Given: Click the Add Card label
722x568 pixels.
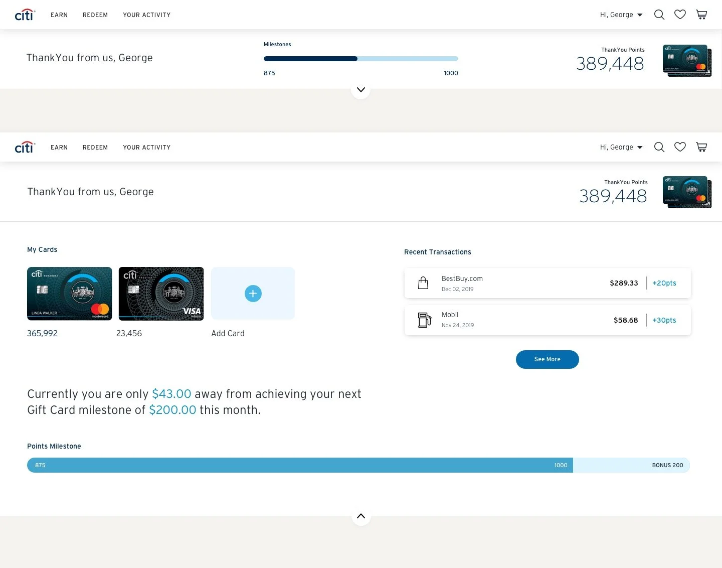Looking at the screenshot, I should pos(228,333).
